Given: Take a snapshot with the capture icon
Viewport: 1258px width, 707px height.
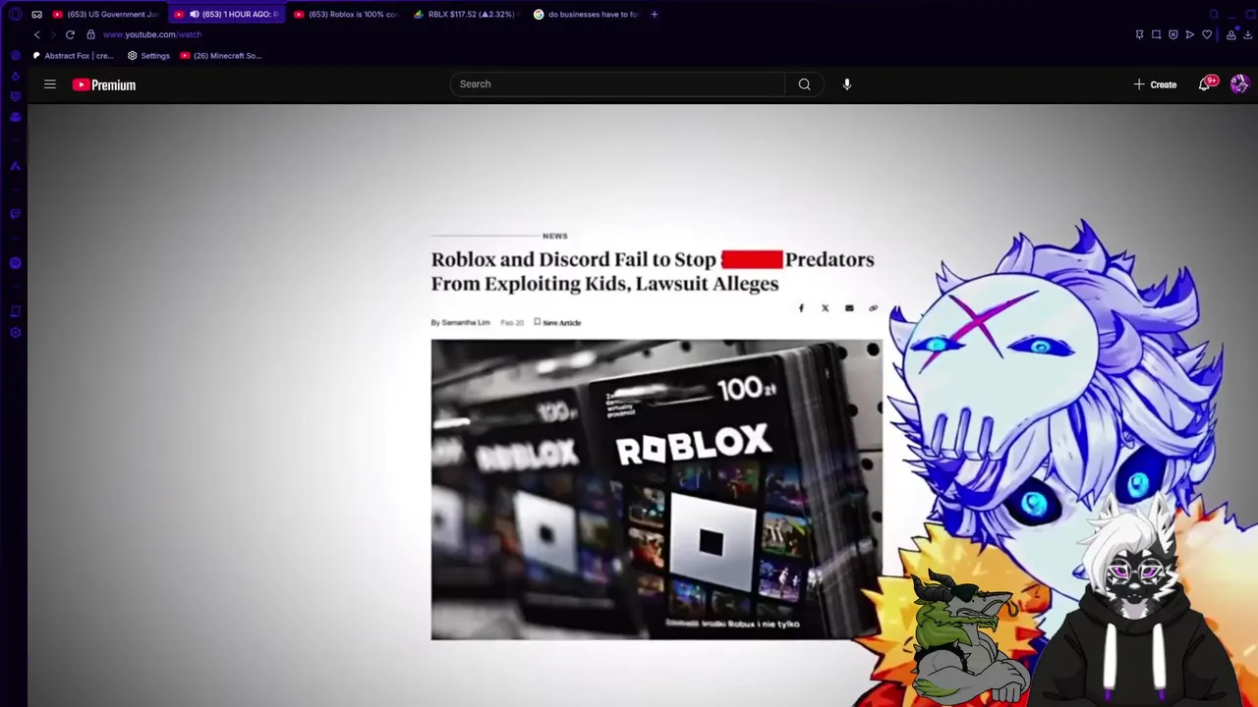Looking at the screenshot, I should [x=1156, y=34].
